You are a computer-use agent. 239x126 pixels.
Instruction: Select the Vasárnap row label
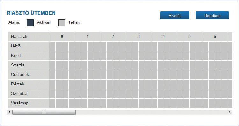(x=28, y=103)
